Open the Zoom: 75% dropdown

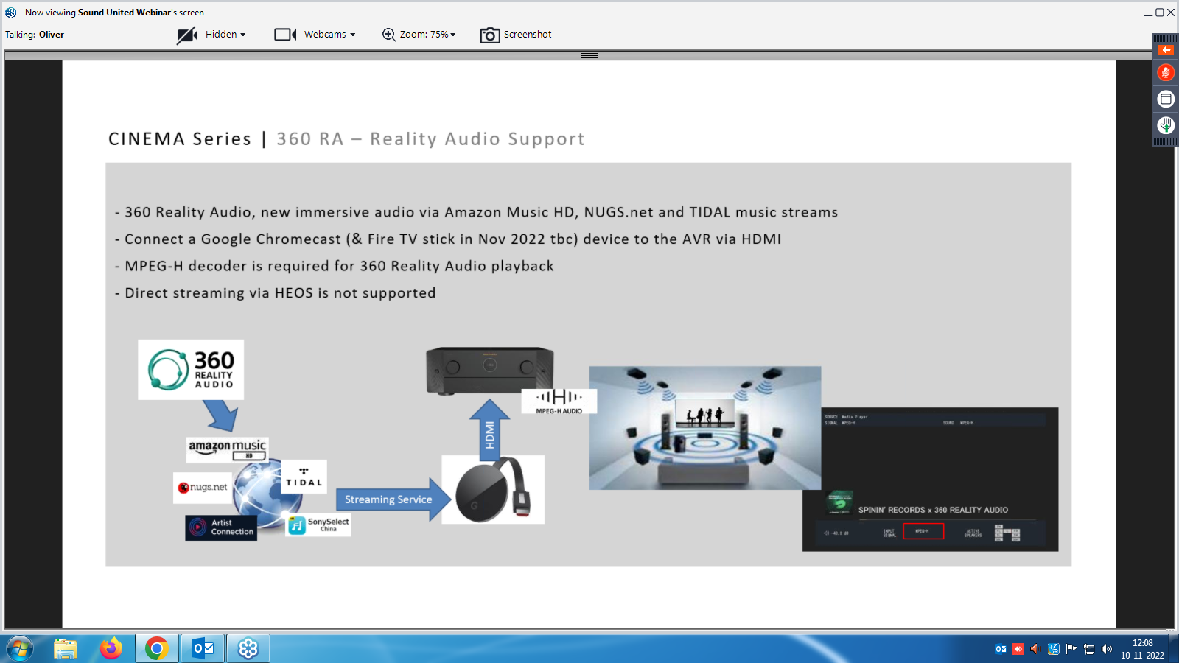pos(427,35)
